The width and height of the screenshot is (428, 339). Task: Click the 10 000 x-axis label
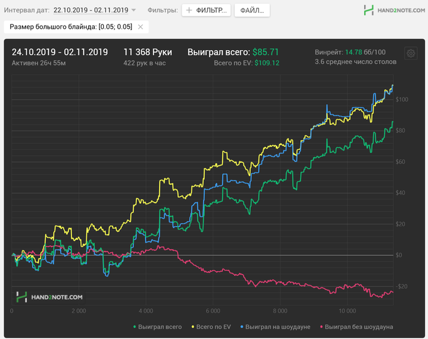click(x=347, y=311)
